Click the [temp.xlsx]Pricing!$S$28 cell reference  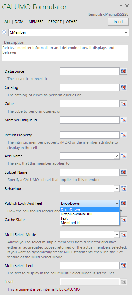[x=108, y=14]
